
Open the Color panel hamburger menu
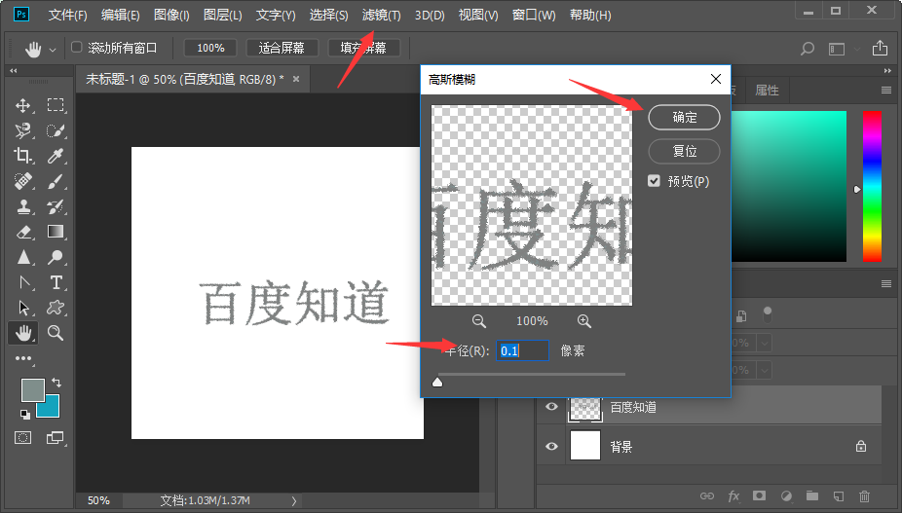pos(885,90)
